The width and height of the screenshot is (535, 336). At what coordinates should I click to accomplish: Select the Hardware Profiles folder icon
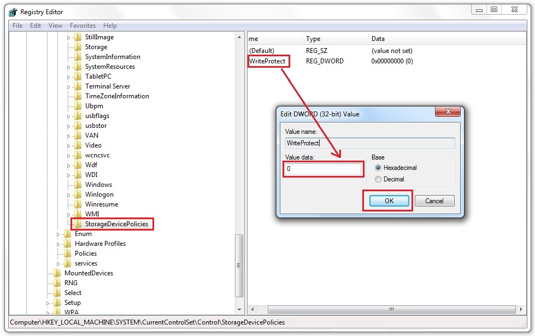pos(68,244)
